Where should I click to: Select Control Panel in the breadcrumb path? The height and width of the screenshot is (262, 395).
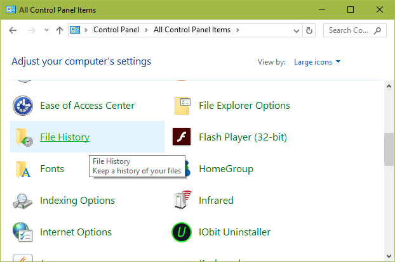click(116, 30)
